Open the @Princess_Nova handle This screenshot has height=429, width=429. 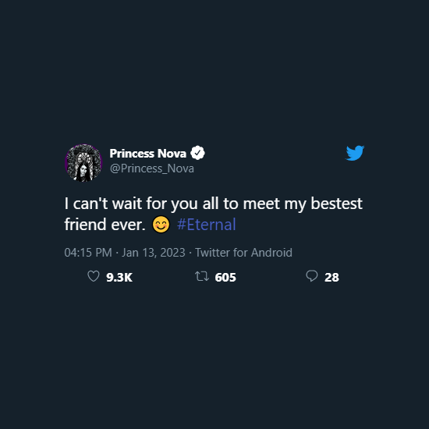(152, 168)
